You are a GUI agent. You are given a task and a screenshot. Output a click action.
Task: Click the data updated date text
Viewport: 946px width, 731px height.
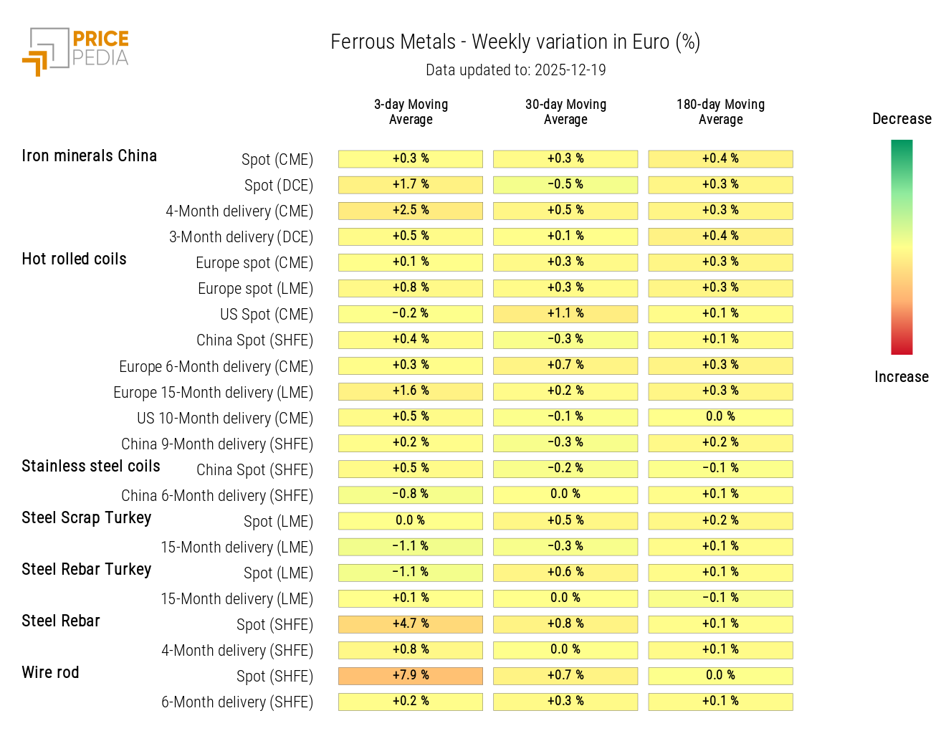515,70
